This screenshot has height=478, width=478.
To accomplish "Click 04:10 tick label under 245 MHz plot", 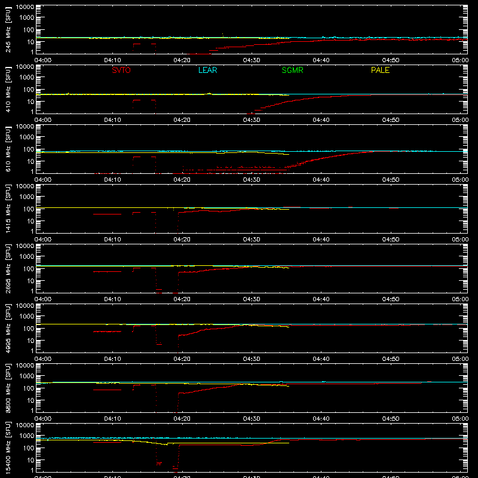I will (x=112, y=60).
